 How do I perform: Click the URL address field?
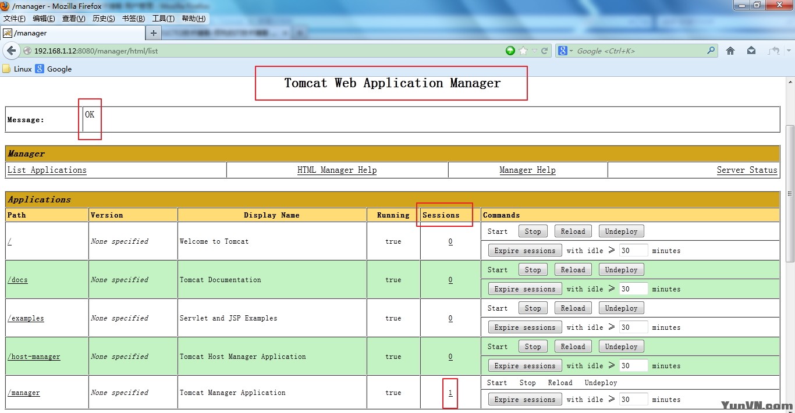262,51
